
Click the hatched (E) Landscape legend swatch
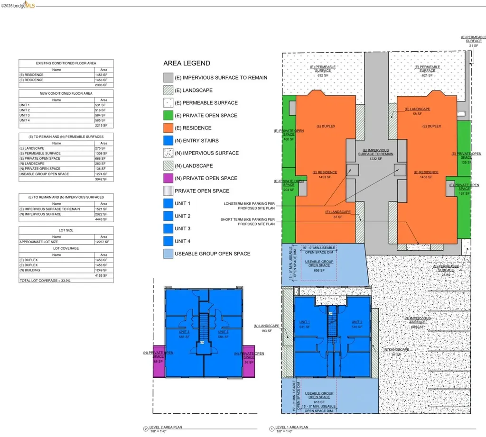(x=168, y=90)
